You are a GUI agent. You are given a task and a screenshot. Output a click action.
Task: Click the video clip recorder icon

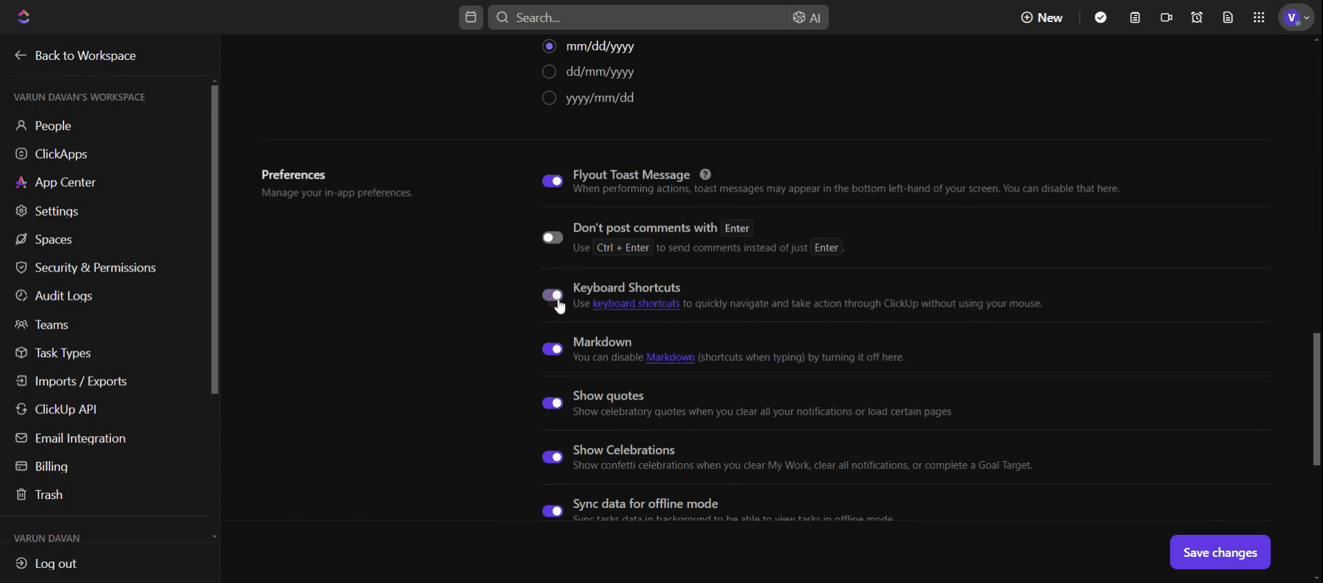pos(1166,17)
